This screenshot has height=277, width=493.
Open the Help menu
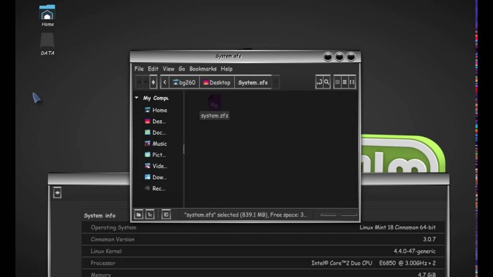[x=226, y=68]
